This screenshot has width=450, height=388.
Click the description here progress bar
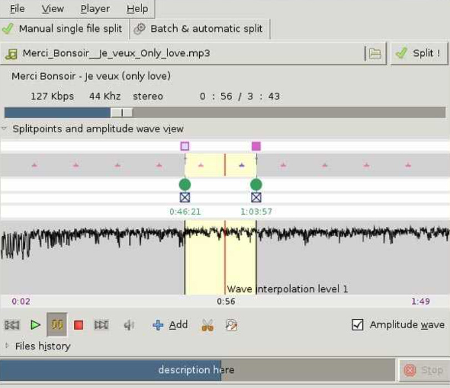tap(198, 370)
